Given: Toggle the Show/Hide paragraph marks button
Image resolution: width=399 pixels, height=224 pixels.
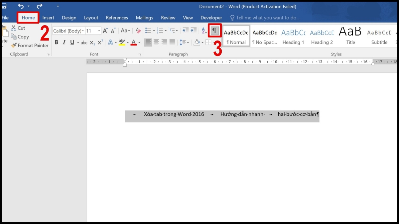Looking at the screenshot, I should pyautogui.click(x=214, y=30).
